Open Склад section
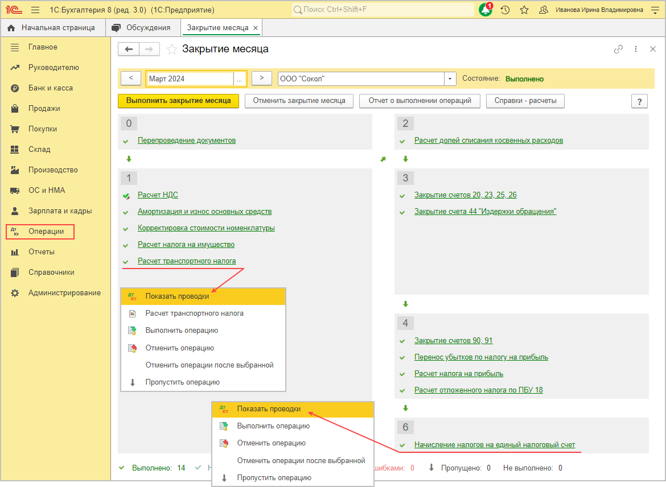Screen dimensions: 666x487 (39, 149)
